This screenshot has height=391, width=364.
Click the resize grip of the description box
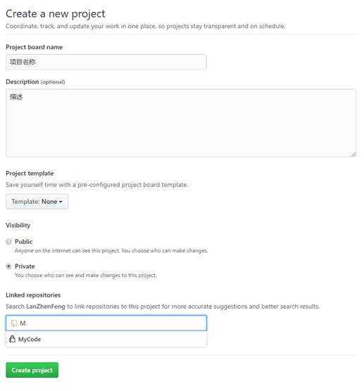(x=353, y=155)
